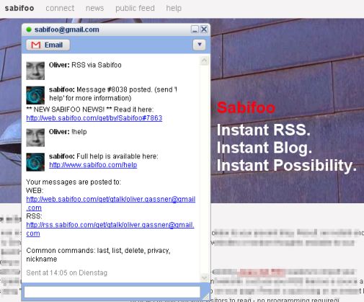This screenshot has height=302, width=364.
Task: Click the chat scrollbar up arrow
Action: (204, 61)
